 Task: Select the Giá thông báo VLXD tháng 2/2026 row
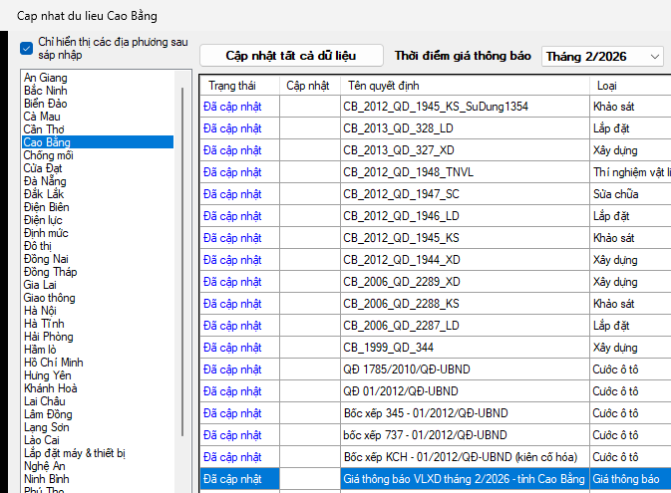(463, 479)
